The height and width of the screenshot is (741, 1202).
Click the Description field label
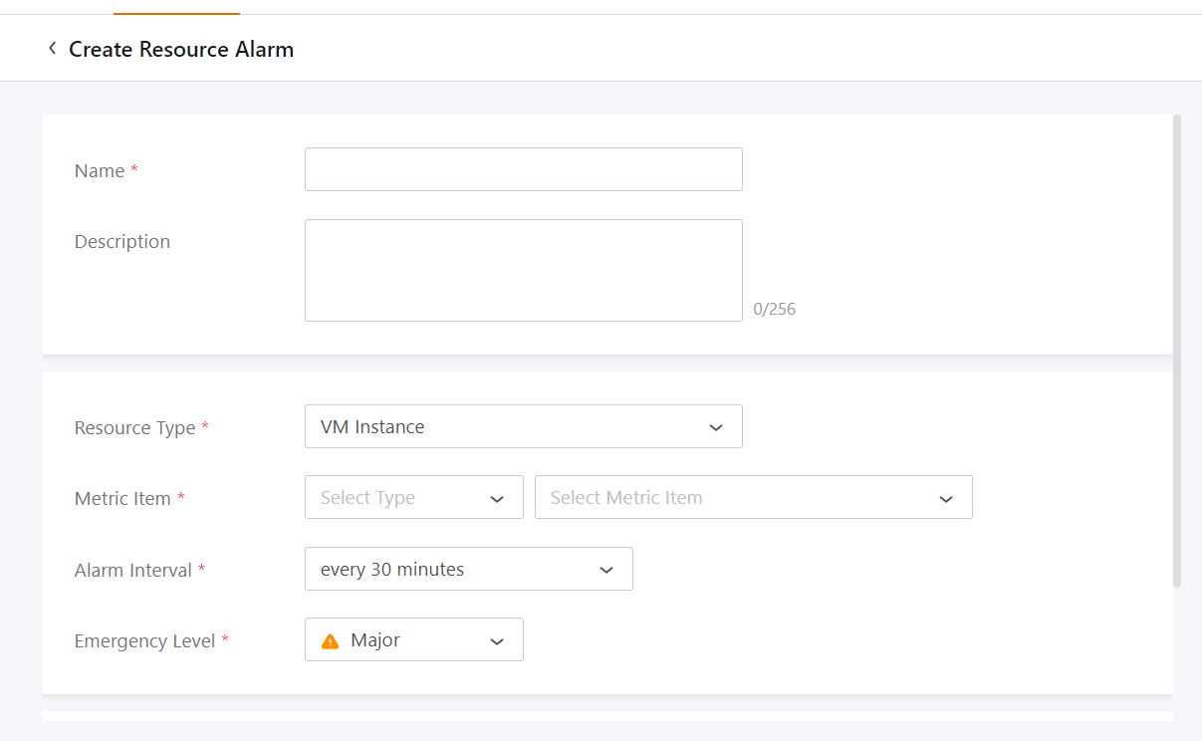pyautogui.click(x=122, y=242)
